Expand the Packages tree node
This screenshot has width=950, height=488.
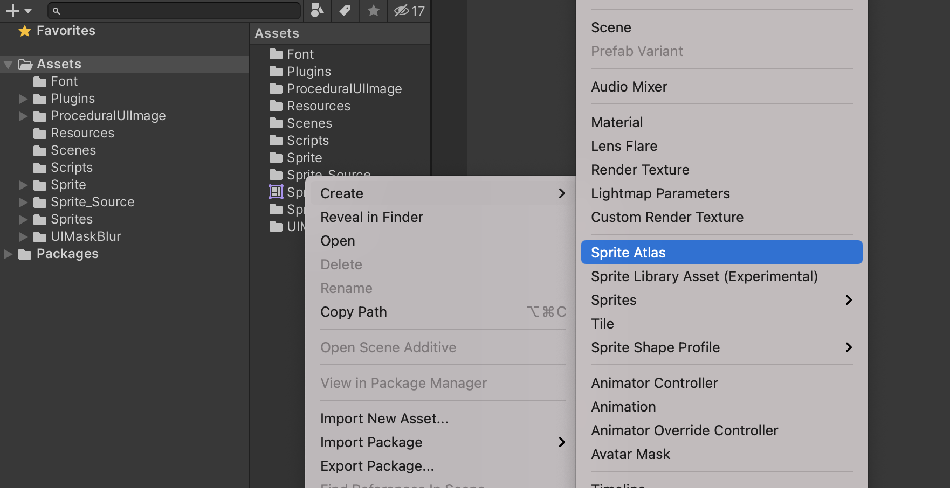click(8, 254)
